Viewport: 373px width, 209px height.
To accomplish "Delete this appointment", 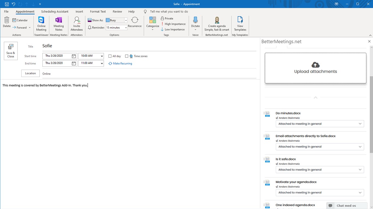I will point(7,22).
